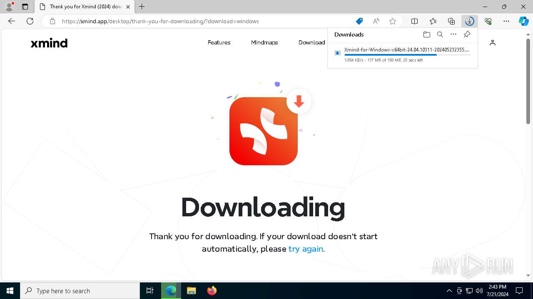The image size is (533, 299).
Task: Open More options in Downloads panel
Action: [x=453, y=34]
